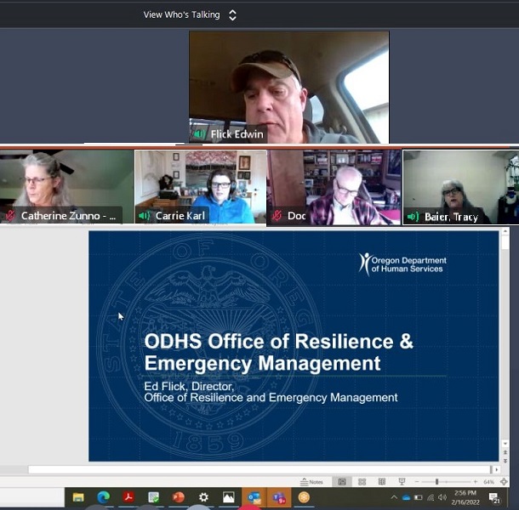Click the zoom in plus button
This screenshot has width=519, height=510.
pos(476,482)
